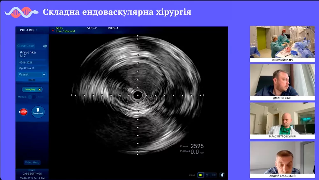This screenshot has height=180, width=319.
Task: Open the POLARIS dropdown menu
Action: 29,30
